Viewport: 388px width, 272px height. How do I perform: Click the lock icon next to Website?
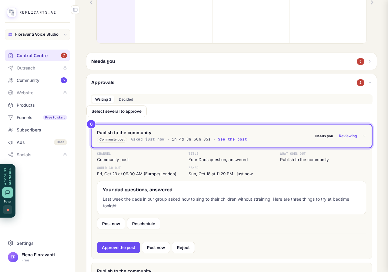(x=65, y=93)
